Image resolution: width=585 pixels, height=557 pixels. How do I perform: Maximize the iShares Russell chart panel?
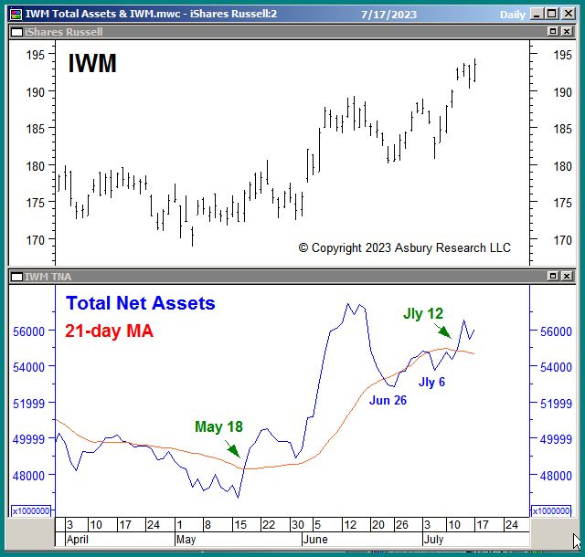tap(552, 31)
